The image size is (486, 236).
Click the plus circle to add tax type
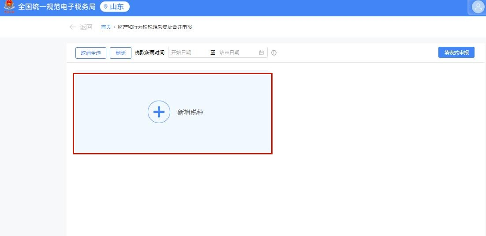(x=159, y=112)
